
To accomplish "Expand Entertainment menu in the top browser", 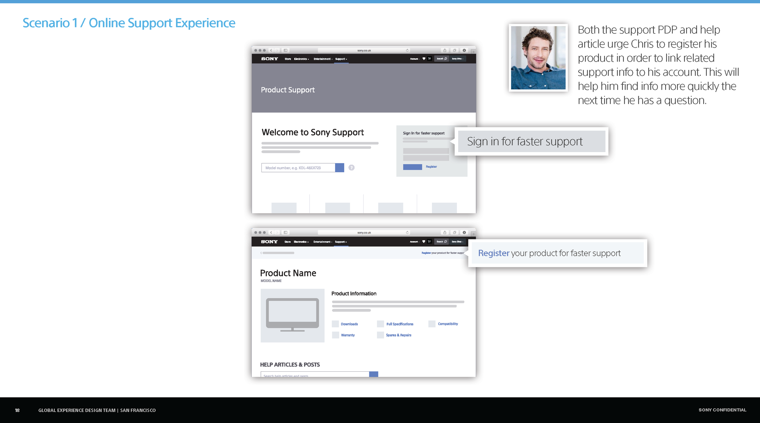I will pos(323,59).
